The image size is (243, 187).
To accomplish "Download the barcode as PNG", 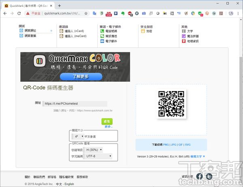I will pos(166,145).
